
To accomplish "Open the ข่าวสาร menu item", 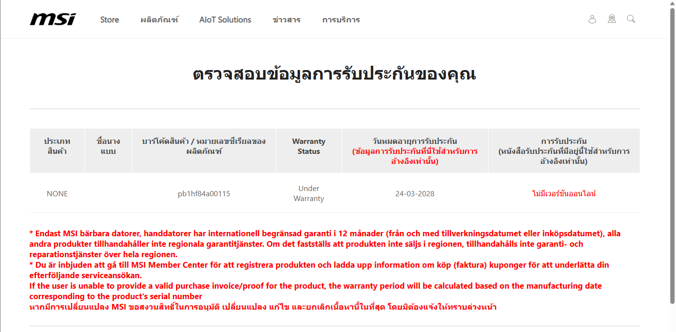I will [x=286, y=20].
